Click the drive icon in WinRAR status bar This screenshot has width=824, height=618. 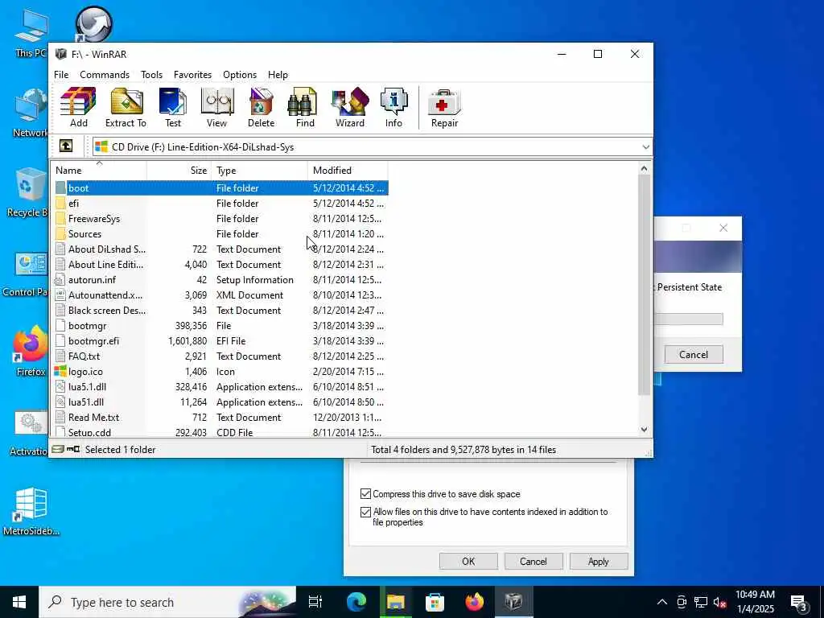click(58, 449)
